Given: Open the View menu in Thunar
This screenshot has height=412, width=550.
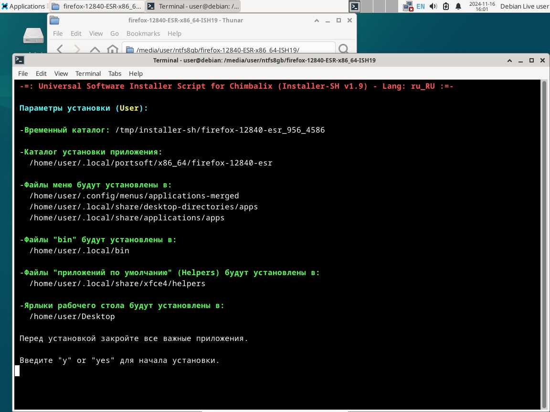Looking at the screenshot, I should [96, 34].
